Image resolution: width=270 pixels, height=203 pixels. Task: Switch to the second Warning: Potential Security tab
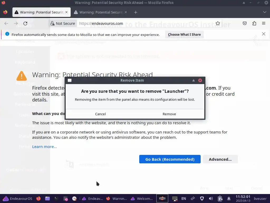click(x=100, y=12)
